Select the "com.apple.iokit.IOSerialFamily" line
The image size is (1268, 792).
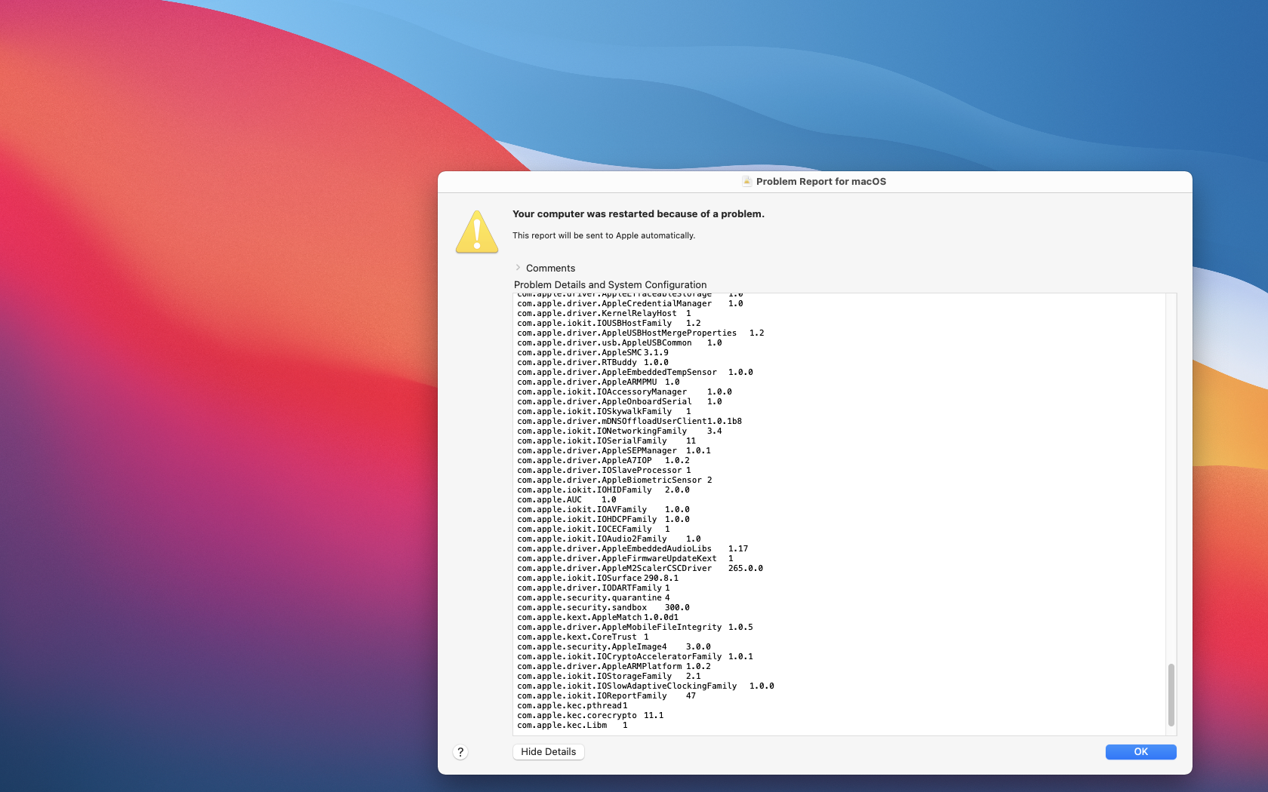point(607,441)
